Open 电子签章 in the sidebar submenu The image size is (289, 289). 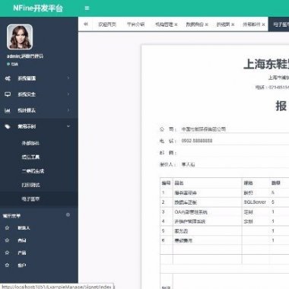tap(30, 198)
